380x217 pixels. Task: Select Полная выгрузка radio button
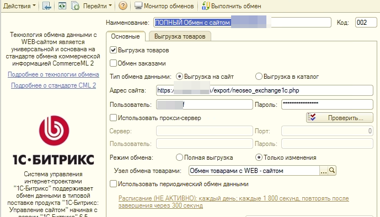179,158
